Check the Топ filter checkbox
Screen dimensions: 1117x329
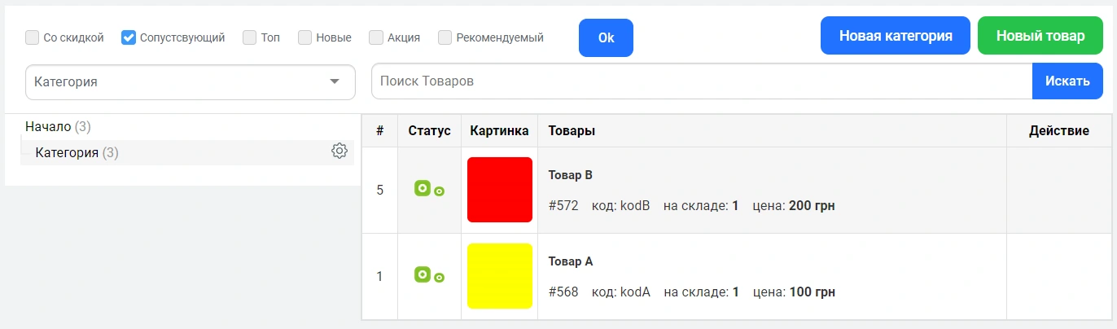tap(250, 37)
